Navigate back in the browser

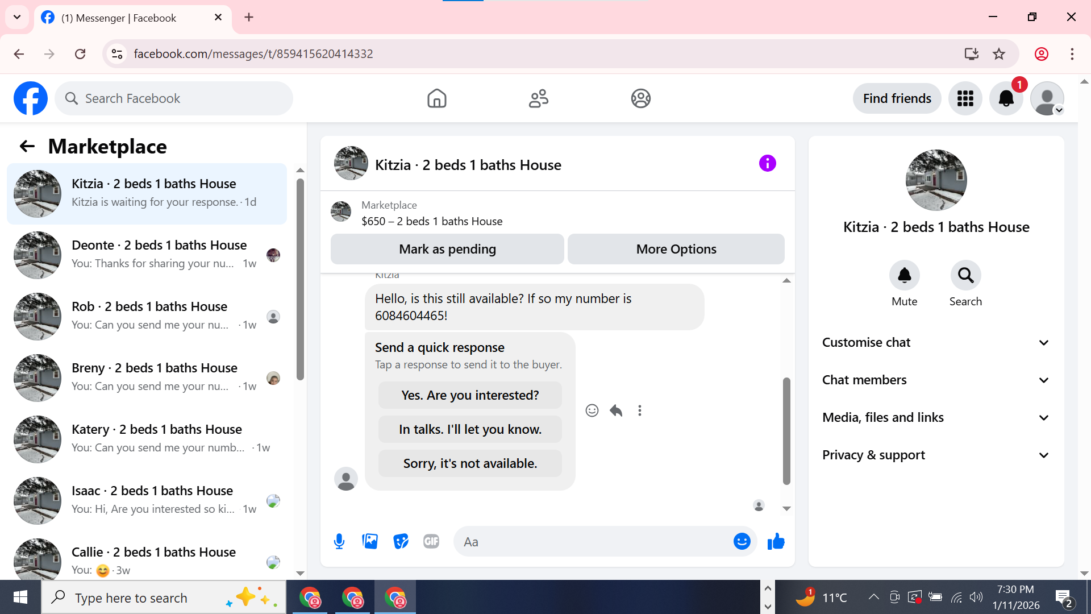pos(19,54)
